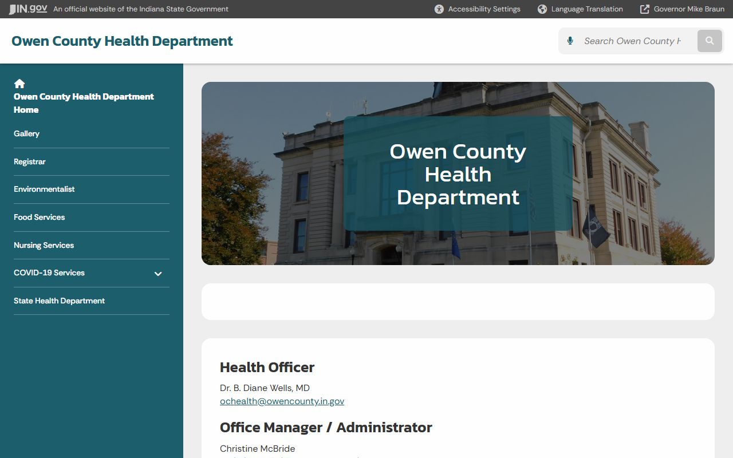Click the home icon in sidebar
733x458 pixels.
19,84
